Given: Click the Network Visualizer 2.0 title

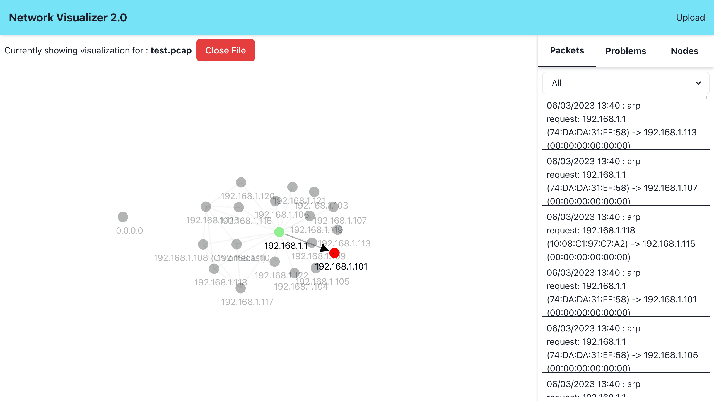Looking at the screenshot, I should (68, 17).
